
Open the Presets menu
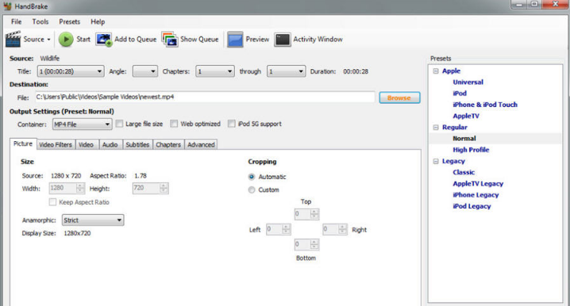[x=69, y=21]
